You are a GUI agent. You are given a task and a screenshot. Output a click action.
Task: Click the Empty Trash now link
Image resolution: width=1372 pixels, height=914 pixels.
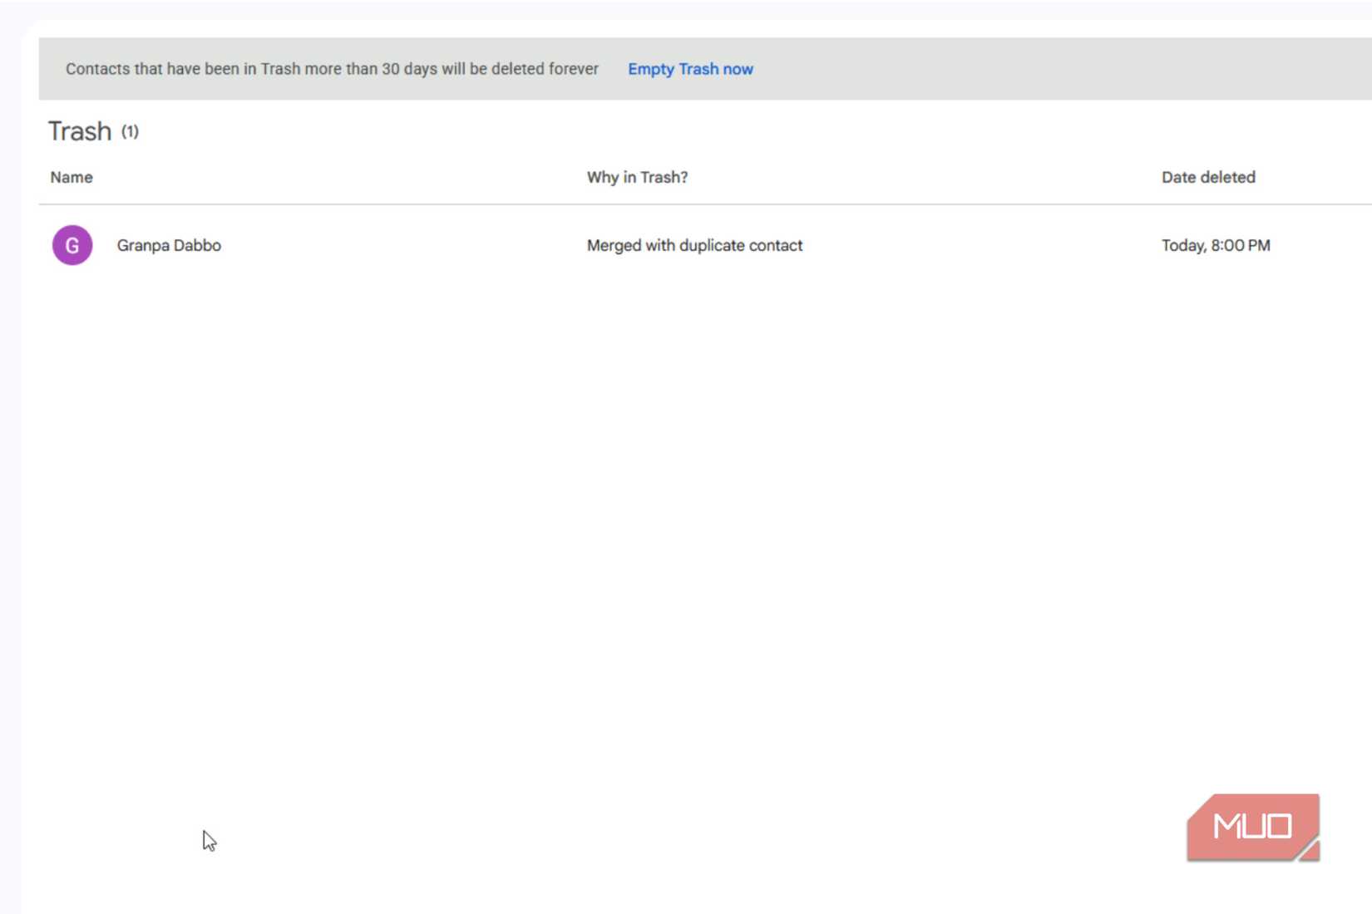point(690,69)
